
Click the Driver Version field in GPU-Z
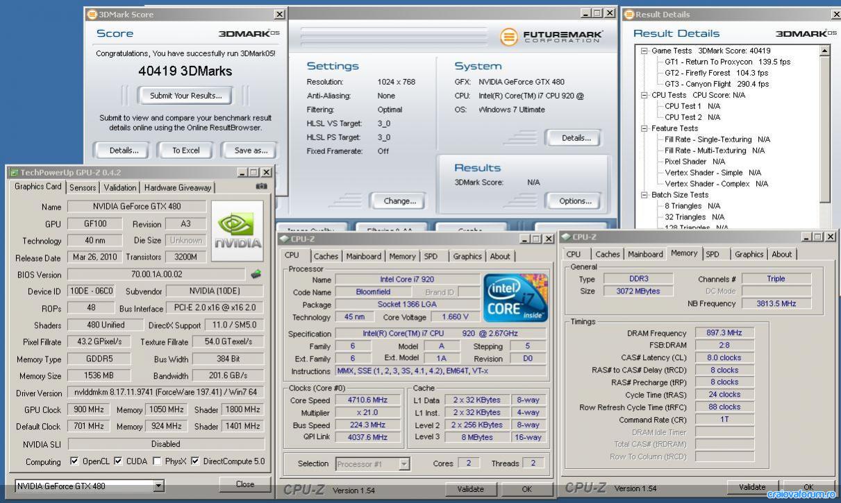pos(165,393)
